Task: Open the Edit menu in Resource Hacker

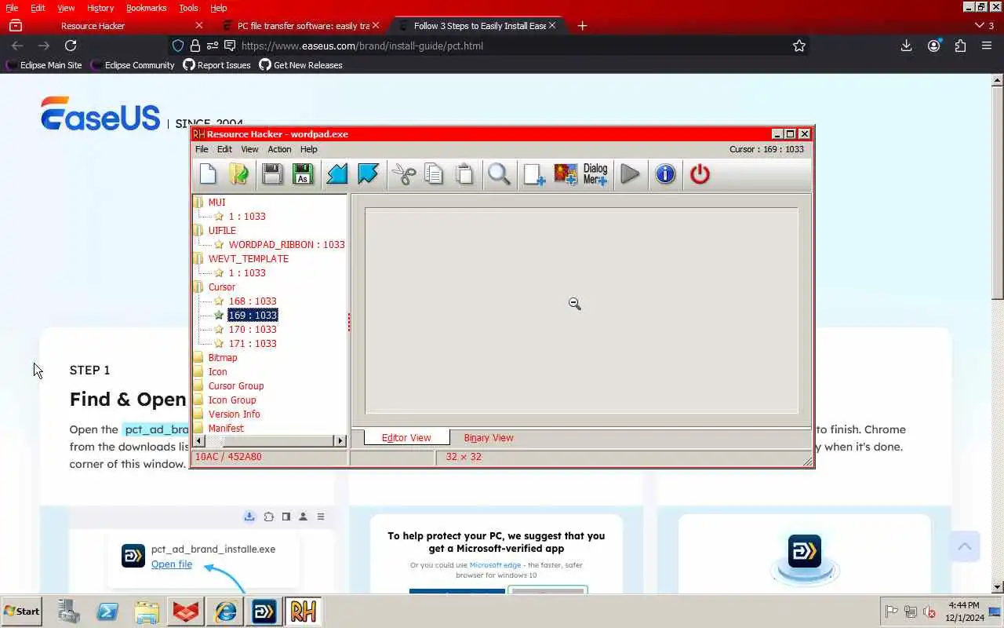Action: 224,149
